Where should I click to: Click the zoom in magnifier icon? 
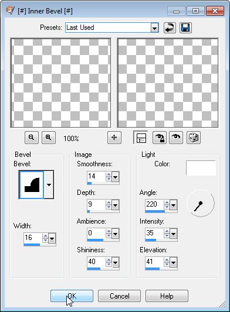(49, 138)
